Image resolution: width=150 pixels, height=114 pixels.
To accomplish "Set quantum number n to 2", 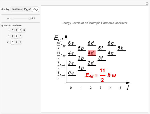I will [x=12, y=36].
